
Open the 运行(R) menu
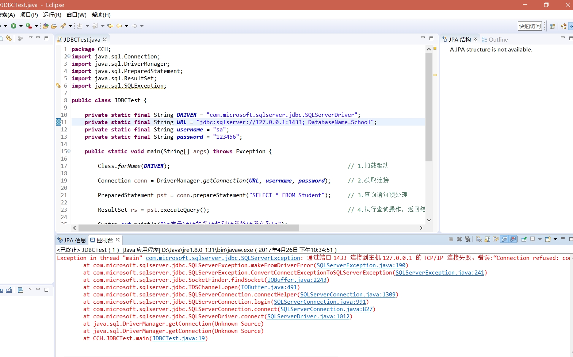tap(52, 15)
